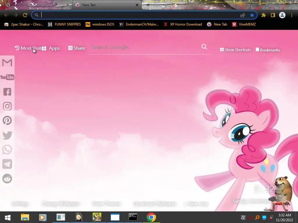Open Pinterest sidebar shortcut
Viewport: 298px width, 223px height.
coord(7,121)
